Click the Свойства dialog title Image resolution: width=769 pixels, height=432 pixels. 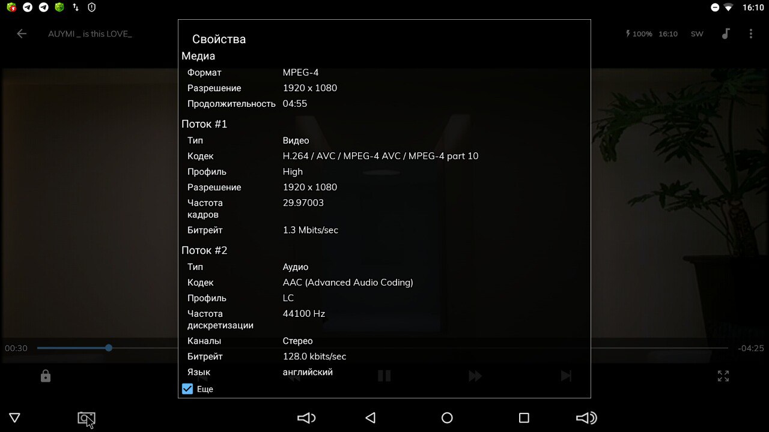tap(219, 39)
